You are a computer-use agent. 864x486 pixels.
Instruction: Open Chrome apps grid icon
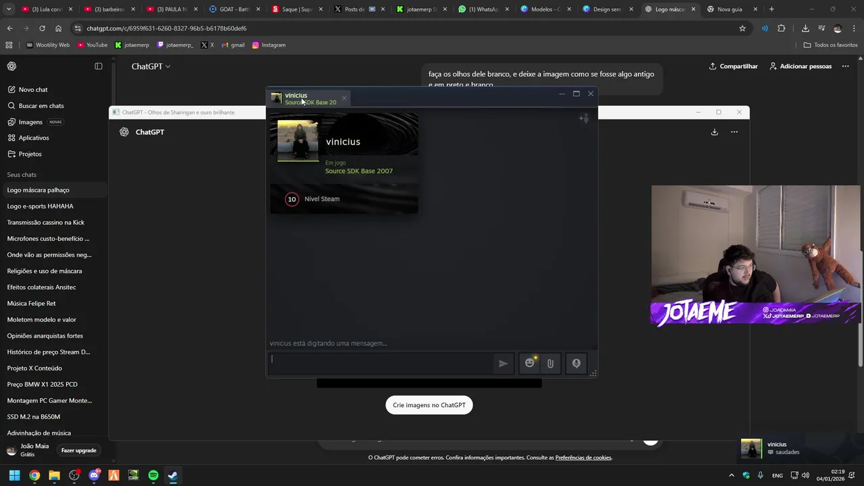coord(9,45)
